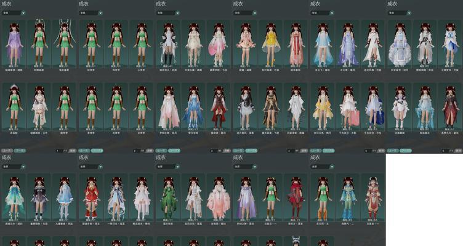The width and height of the screenshot is (463, 246).
Task: Expand 全部 dropdown above the green leafy outfit
Action: click(168, 167)
